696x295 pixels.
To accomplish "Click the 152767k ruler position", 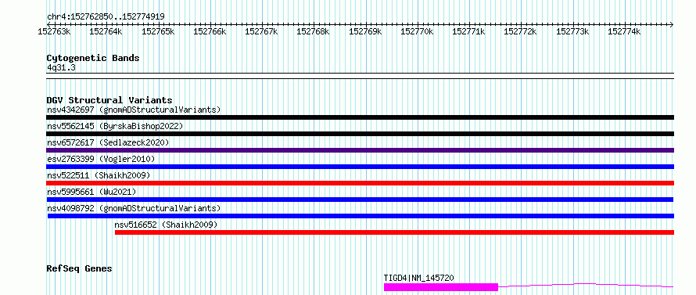I will tap(261, 31).
